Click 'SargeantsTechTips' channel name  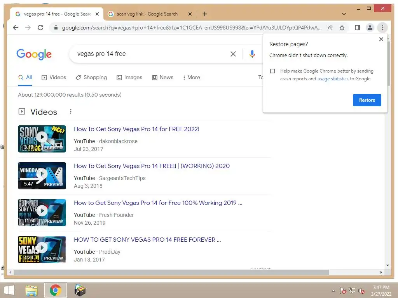pos(122,178)
